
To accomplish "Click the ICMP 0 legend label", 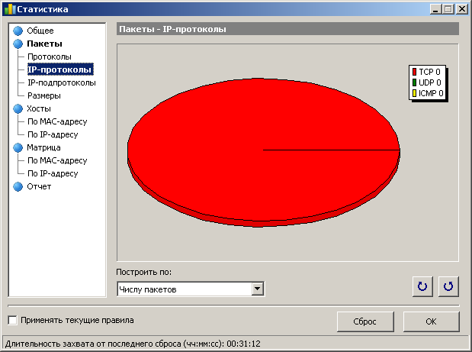I will 431,93.
